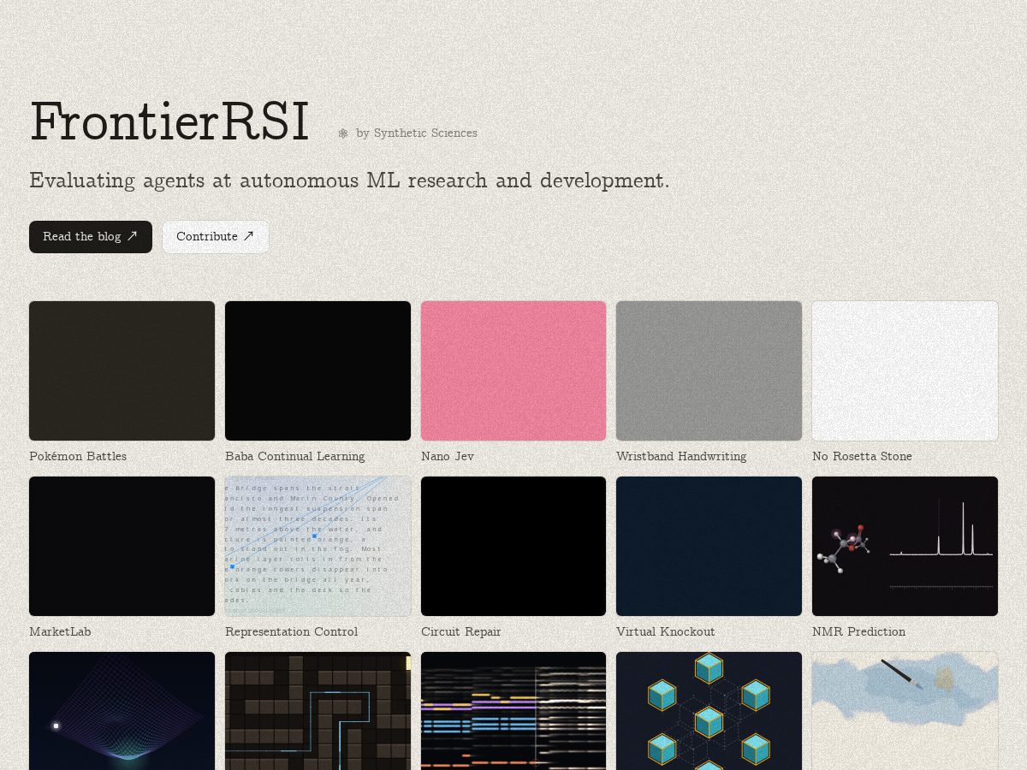1027x770 pixels.
Task: Click the MarketLab label
Action: click(x=60, y=632)
